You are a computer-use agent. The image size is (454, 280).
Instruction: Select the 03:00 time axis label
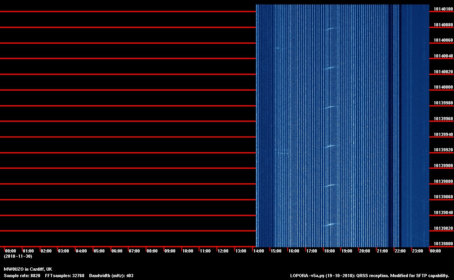tap(63, 251)
